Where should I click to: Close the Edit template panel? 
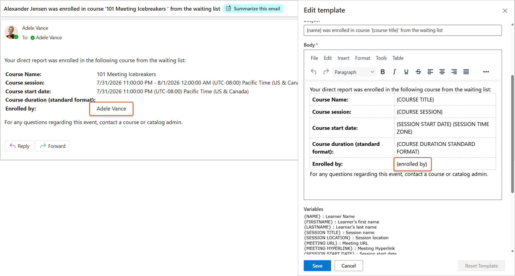point(505,11)
